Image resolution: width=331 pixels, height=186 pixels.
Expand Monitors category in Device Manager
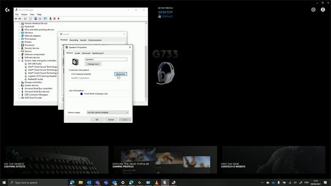click(x=19, y=33)
